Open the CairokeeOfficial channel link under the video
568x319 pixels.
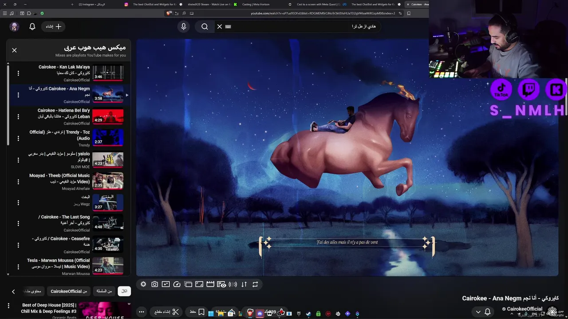(x=525, y=309)
